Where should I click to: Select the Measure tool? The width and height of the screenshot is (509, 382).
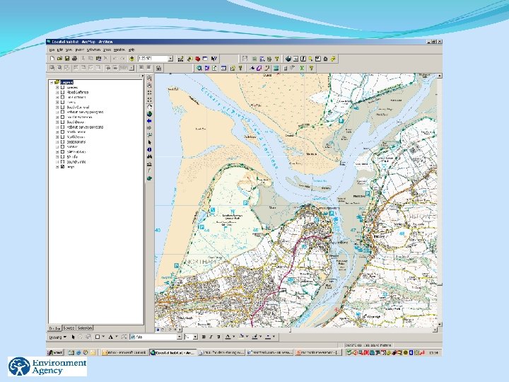pos(149,163)
